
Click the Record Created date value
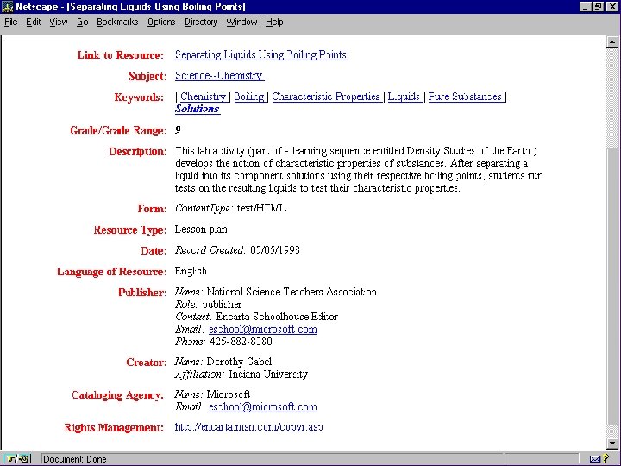275,250
